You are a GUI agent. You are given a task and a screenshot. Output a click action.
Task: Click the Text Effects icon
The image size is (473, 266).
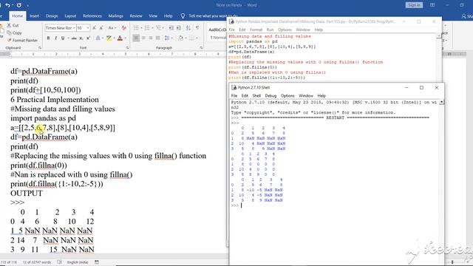pyautogui.click(x=98, y=38)
